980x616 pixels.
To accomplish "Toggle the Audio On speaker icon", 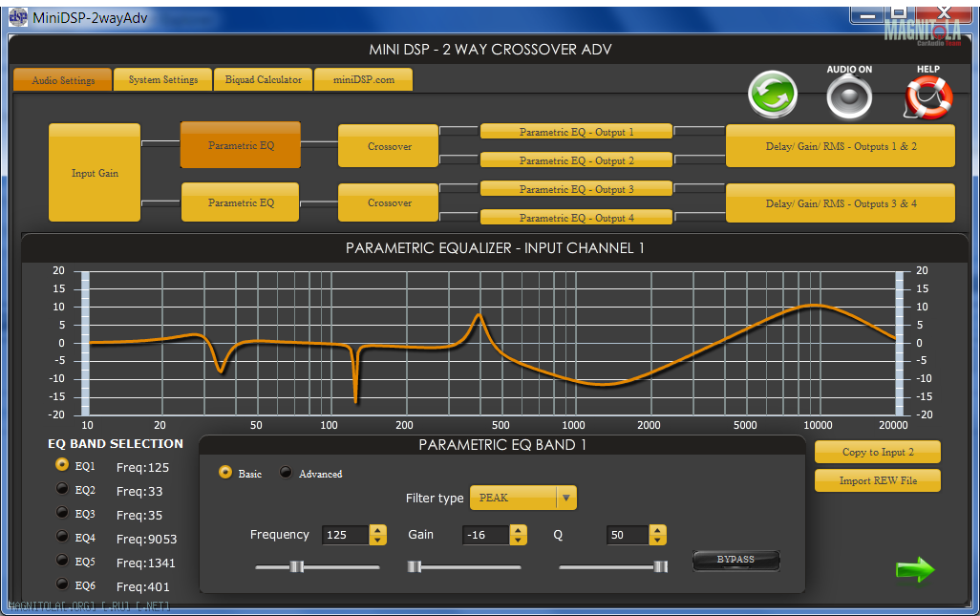I will (849, 96).
